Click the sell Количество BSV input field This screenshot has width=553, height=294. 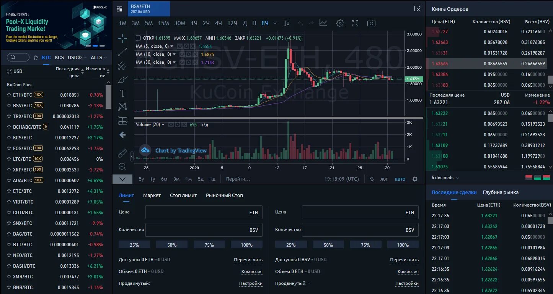(360, 230)
